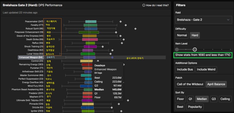
Task: Sort by Best
Action: click(180, 107)
